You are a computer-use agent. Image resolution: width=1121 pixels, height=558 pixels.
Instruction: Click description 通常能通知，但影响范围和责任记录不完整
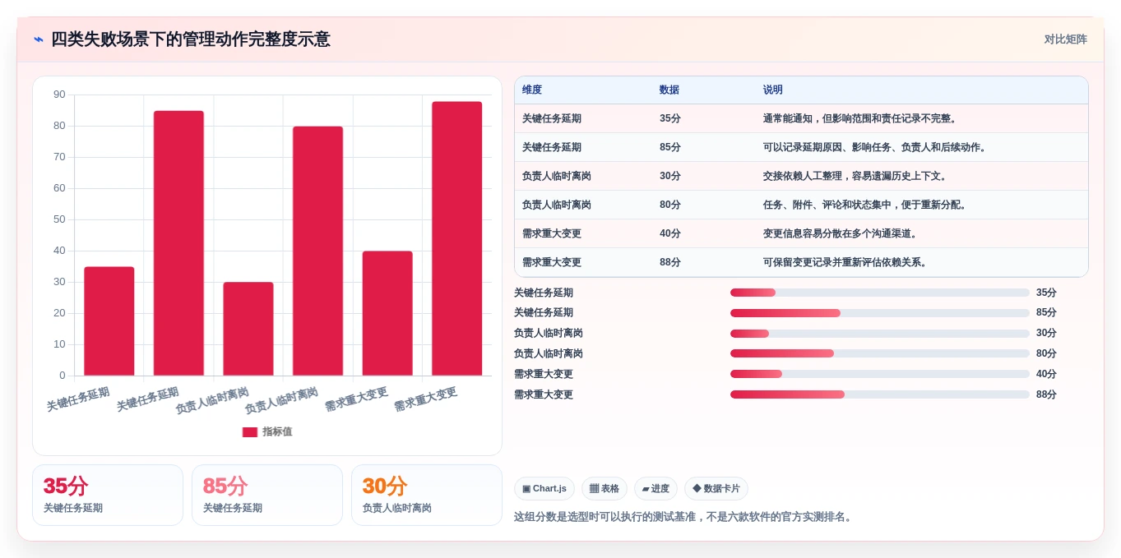click(x=861, y=118)
